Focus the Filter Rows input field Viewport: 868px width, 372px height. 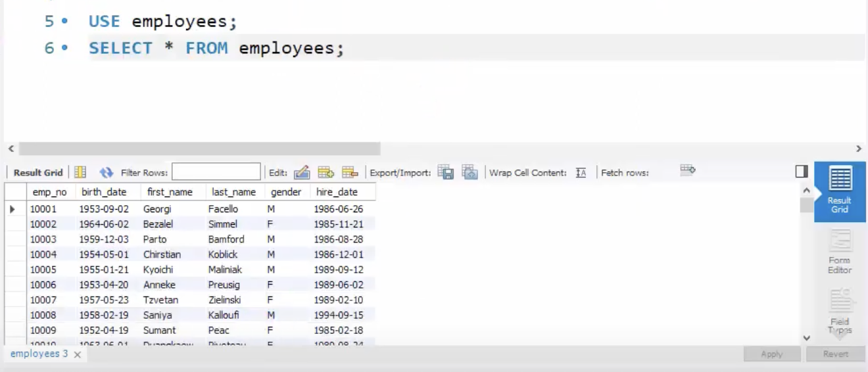point(216,172)
